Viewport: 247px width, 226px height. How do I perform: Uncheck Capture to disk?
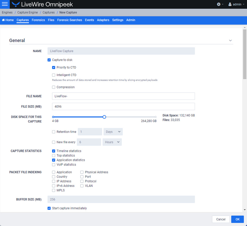(49, 60)
